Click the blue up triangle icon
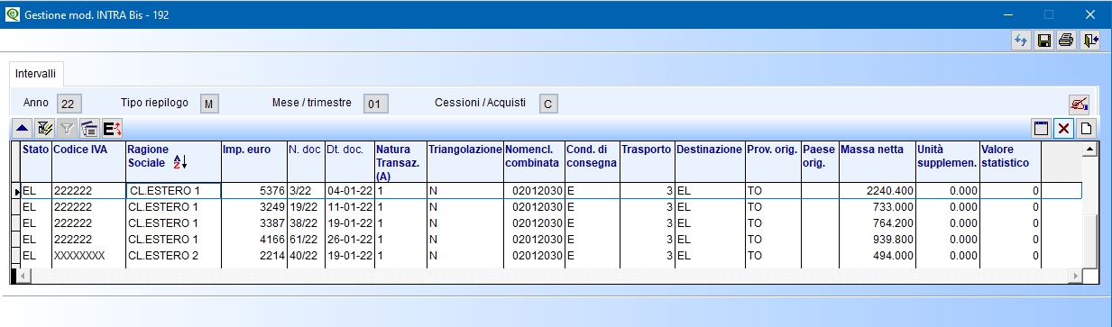Image resolution: width=1112 pixels, height=327 pixels. (x=21, y=129)
